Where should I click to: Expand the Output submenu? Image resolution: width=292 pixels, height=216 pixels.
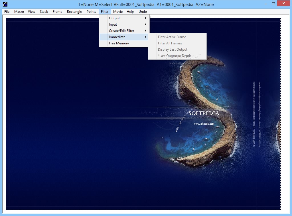coord(124,18)
